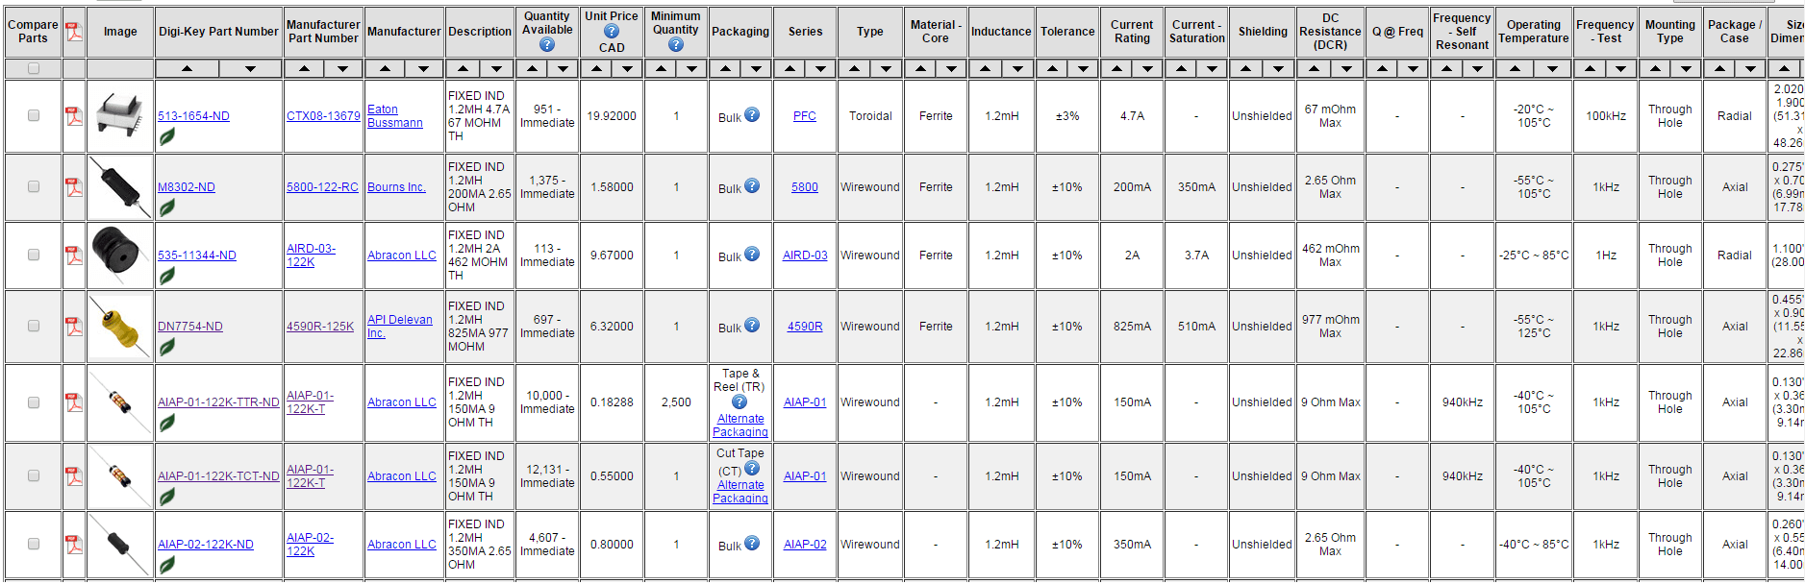The image size is (1805, 584).
Task: Check compare box for M8302-ND
Action: tap(34, 186)
